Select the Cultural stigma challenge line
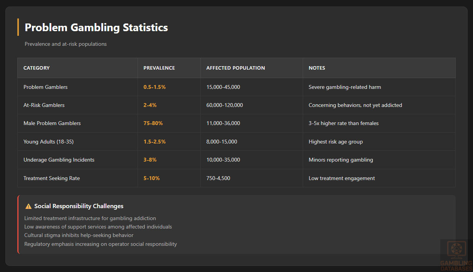This screenshot has width=473, height=272. pos(79,235)
